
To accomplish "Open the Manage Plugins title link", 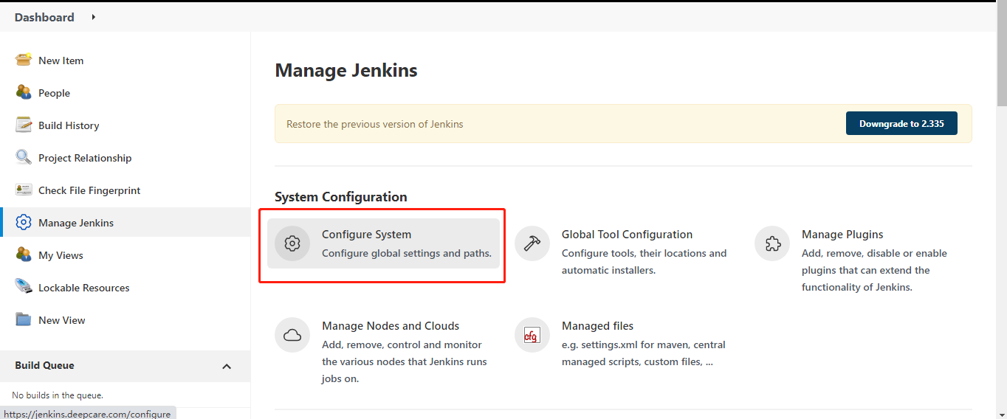I will tap(842, 235).
